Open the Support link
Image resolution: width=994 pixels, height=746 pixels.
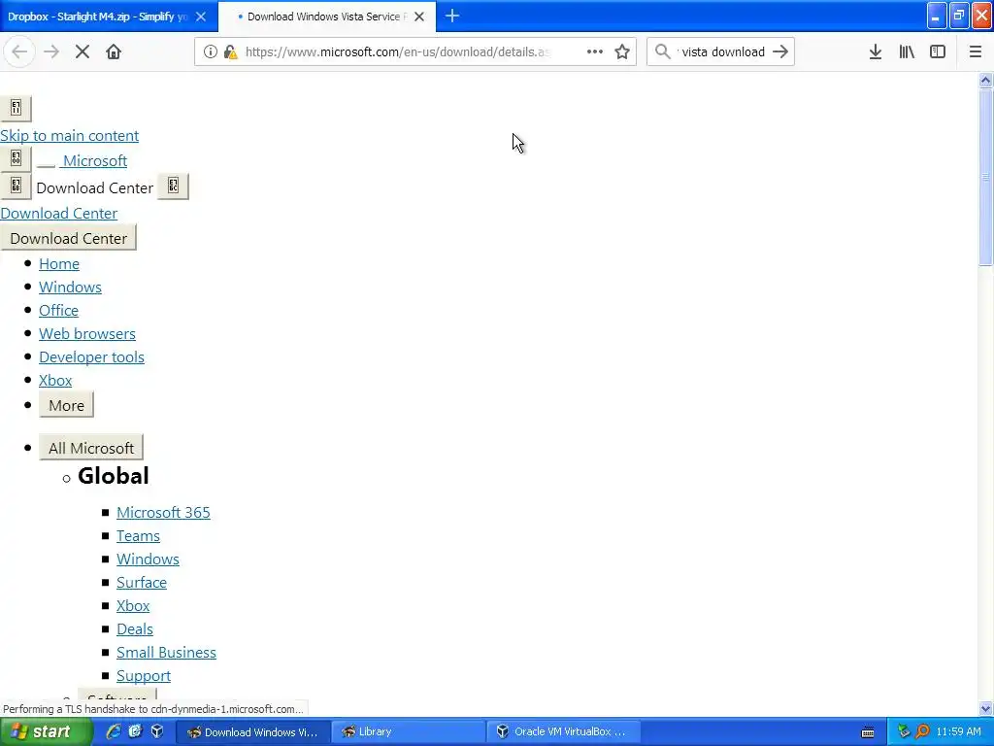coord(144,676)
